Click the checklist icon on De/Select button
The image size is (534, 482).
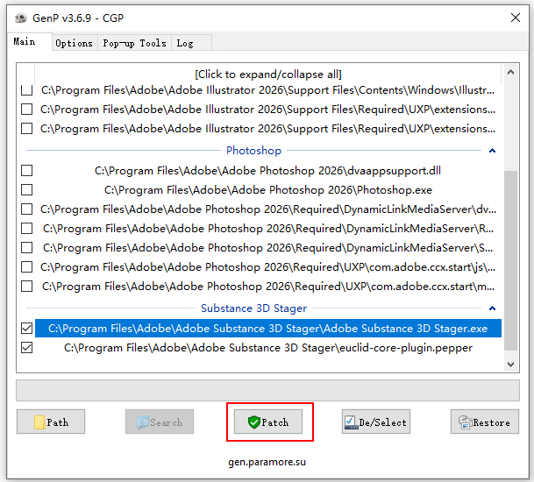click(351, 422)
